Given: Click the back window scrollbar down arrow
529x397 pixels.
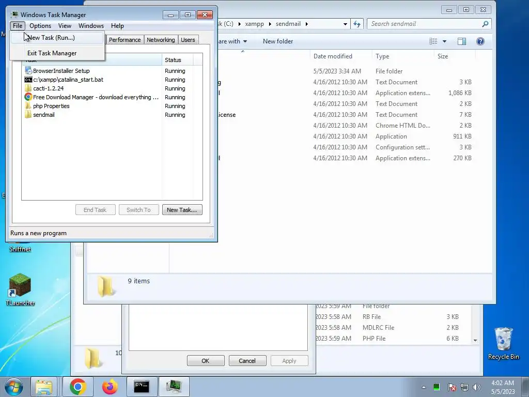Looking at the screenshot, I should click(x=475, y=340).
